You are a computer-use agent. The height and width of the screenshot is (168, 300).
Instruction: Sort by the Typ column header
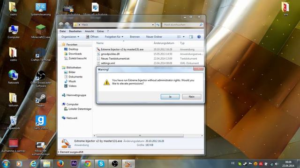point(182,43)
